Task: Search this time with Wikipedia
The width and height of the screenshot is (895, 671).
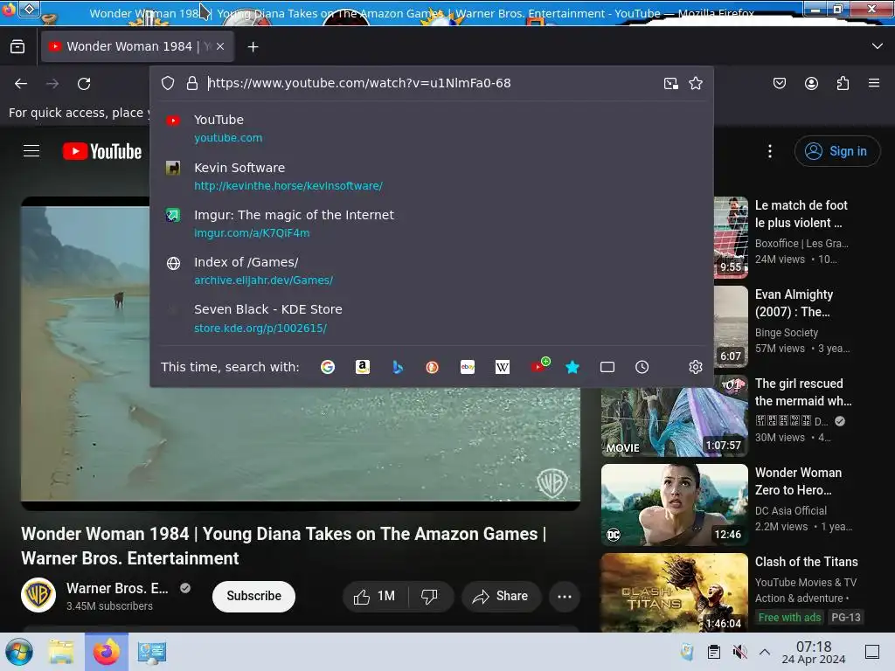Action: (503, 367)
